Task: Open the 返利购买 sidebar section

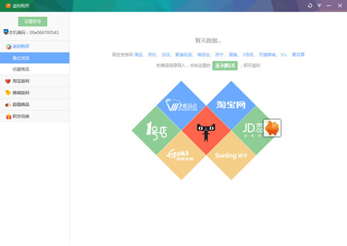Action: [35, 46]
